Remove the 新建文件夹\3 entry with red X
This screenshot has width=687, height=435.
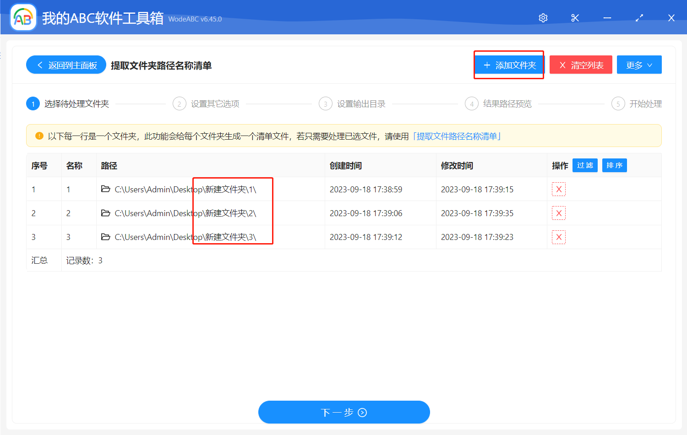pos(558,237)
